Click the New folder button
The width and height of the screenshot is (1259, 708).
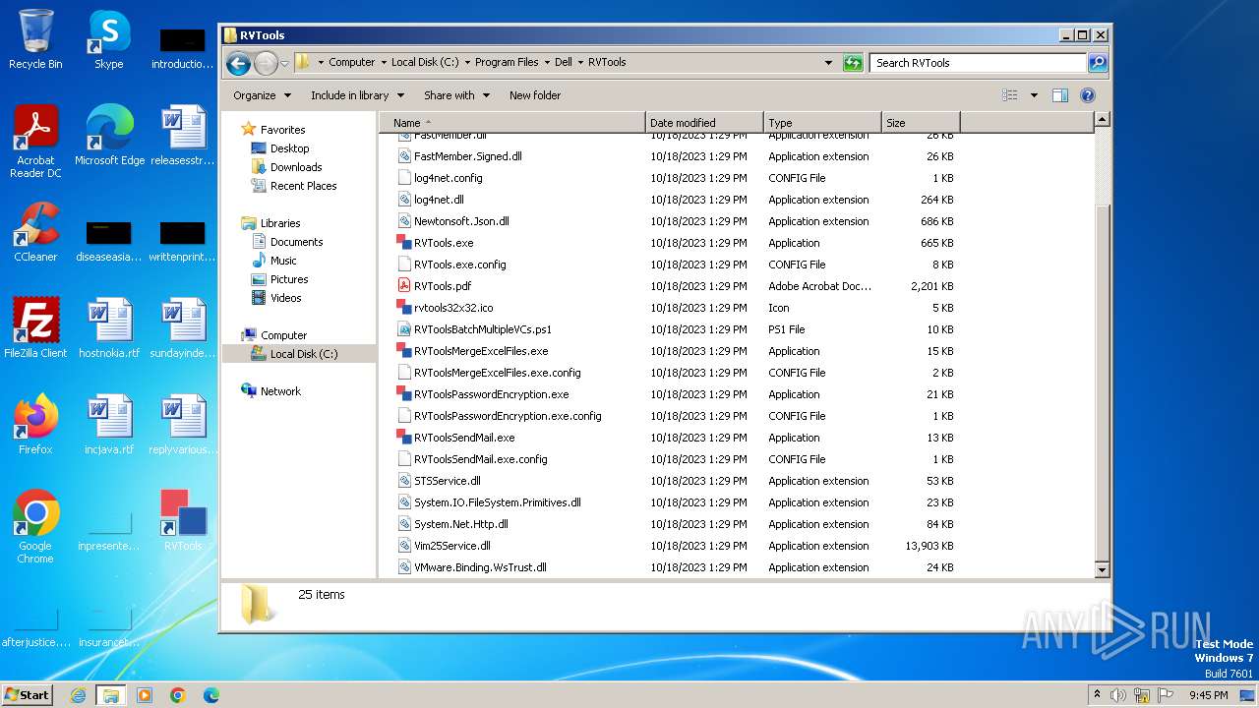[535, 95]
